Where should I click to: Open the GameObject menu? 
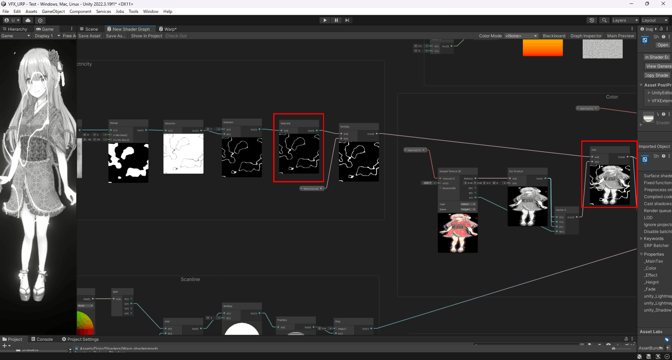53,11
